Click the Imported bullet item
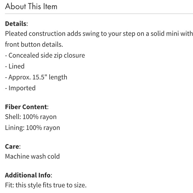Screen dimensions: 193x193 (x=20, y=88)
